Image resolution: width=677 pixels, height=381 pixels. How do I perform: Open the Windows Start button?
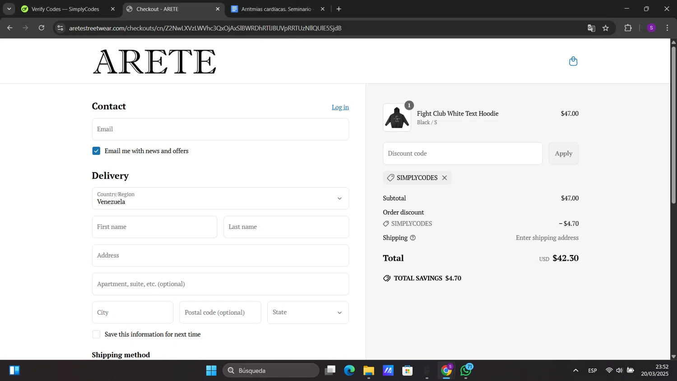tap(211, 371)
